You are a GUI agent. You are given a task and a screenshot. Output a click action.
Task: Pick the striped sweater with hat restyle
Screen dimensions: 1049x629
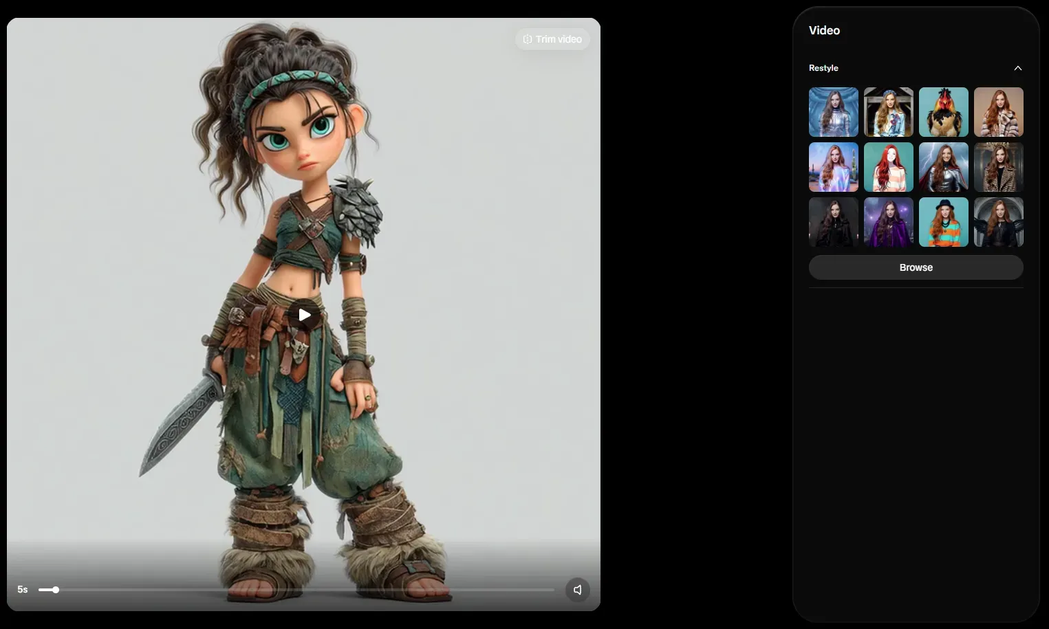point(943,222)
